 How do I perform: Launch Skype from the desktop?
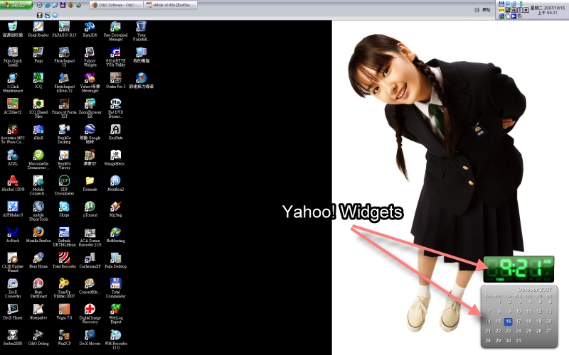(64, 209)
